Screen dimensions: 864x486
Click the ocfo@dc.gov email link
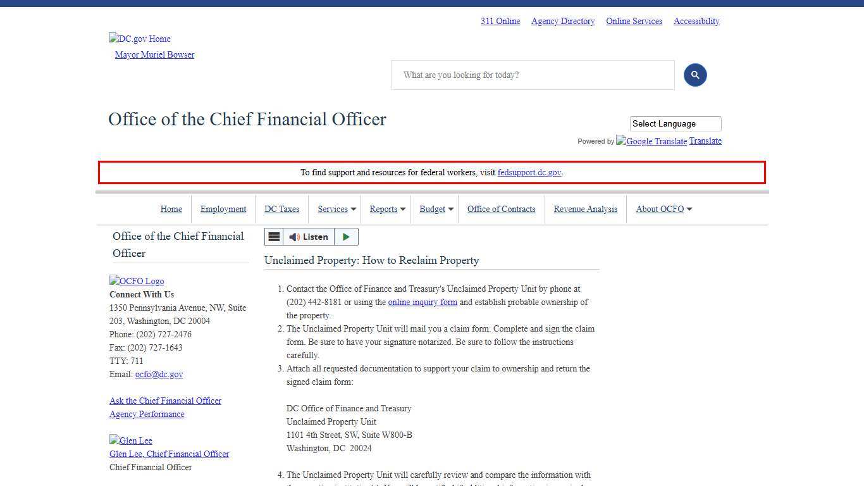coord(159,375)
